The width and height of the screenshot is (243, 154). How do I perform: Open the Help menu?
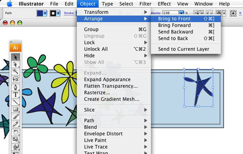(224, 4)
